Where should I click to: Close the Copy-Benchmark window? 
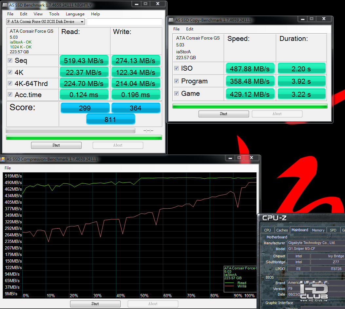(x=324, y=19)
